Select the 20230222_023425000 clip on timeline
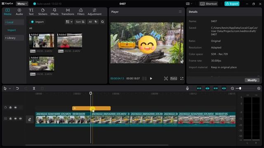The image size is (264, 148). point(207,120)
